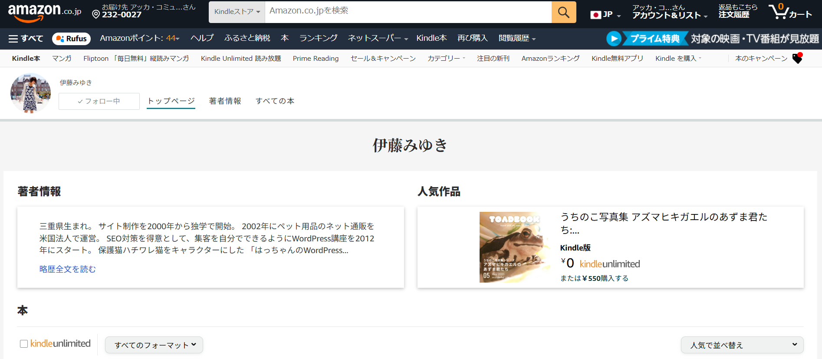The image size is (822, 359).
Task: Open セール&キャンペーン menu item
Action: [x=383, y=58]
